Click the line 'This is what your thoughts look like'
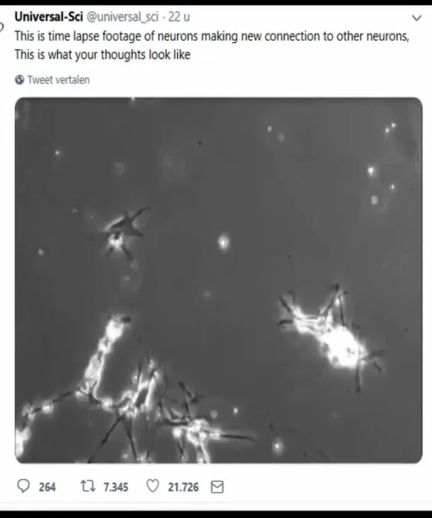 tap(103, 54)
